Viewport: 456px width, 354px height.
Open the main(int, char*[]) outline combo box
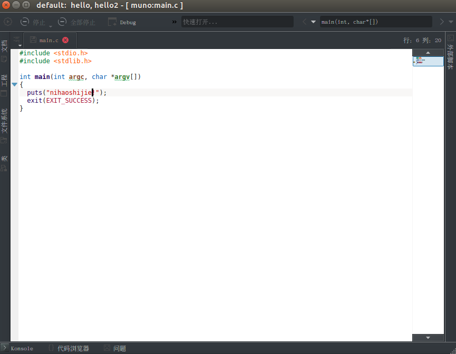(x=376, y=22)
